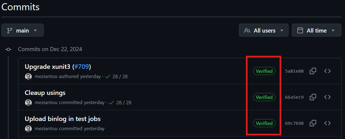Click the Verified badge for commit 69c7698
The width and height of the screenshot is (345, 139).
click(x=264, y=123)
